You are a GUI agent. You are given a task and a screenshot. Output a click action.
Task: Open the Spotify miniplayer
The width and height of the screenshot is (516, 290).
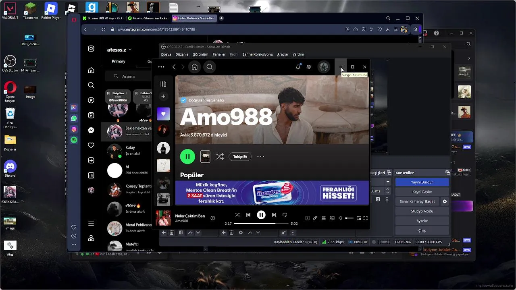359,218
